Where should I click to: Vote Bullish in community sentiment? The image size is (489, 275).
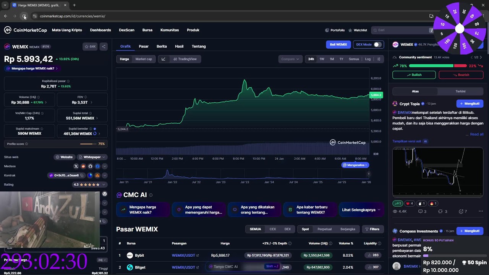point(414,75)
